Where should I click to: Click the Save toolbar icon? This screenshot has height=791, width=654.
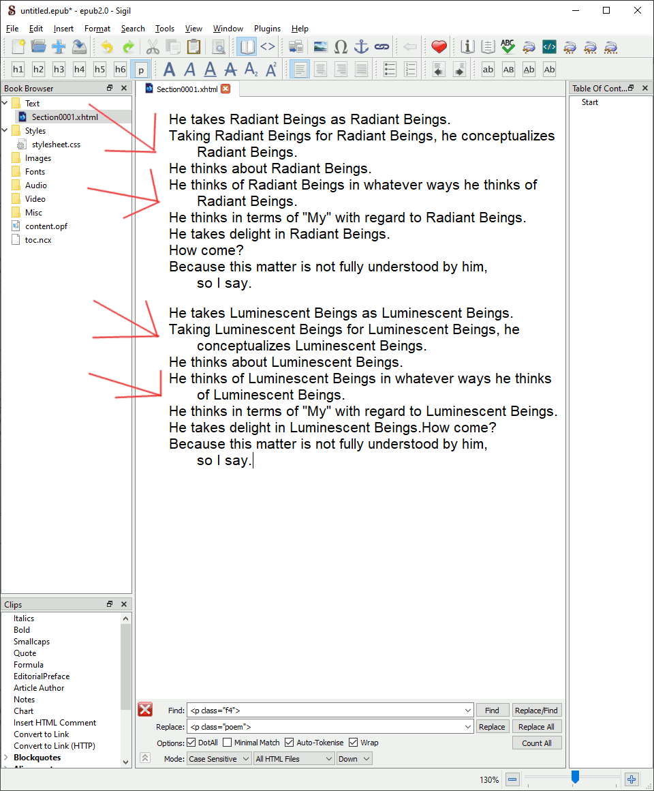point(79,47)
